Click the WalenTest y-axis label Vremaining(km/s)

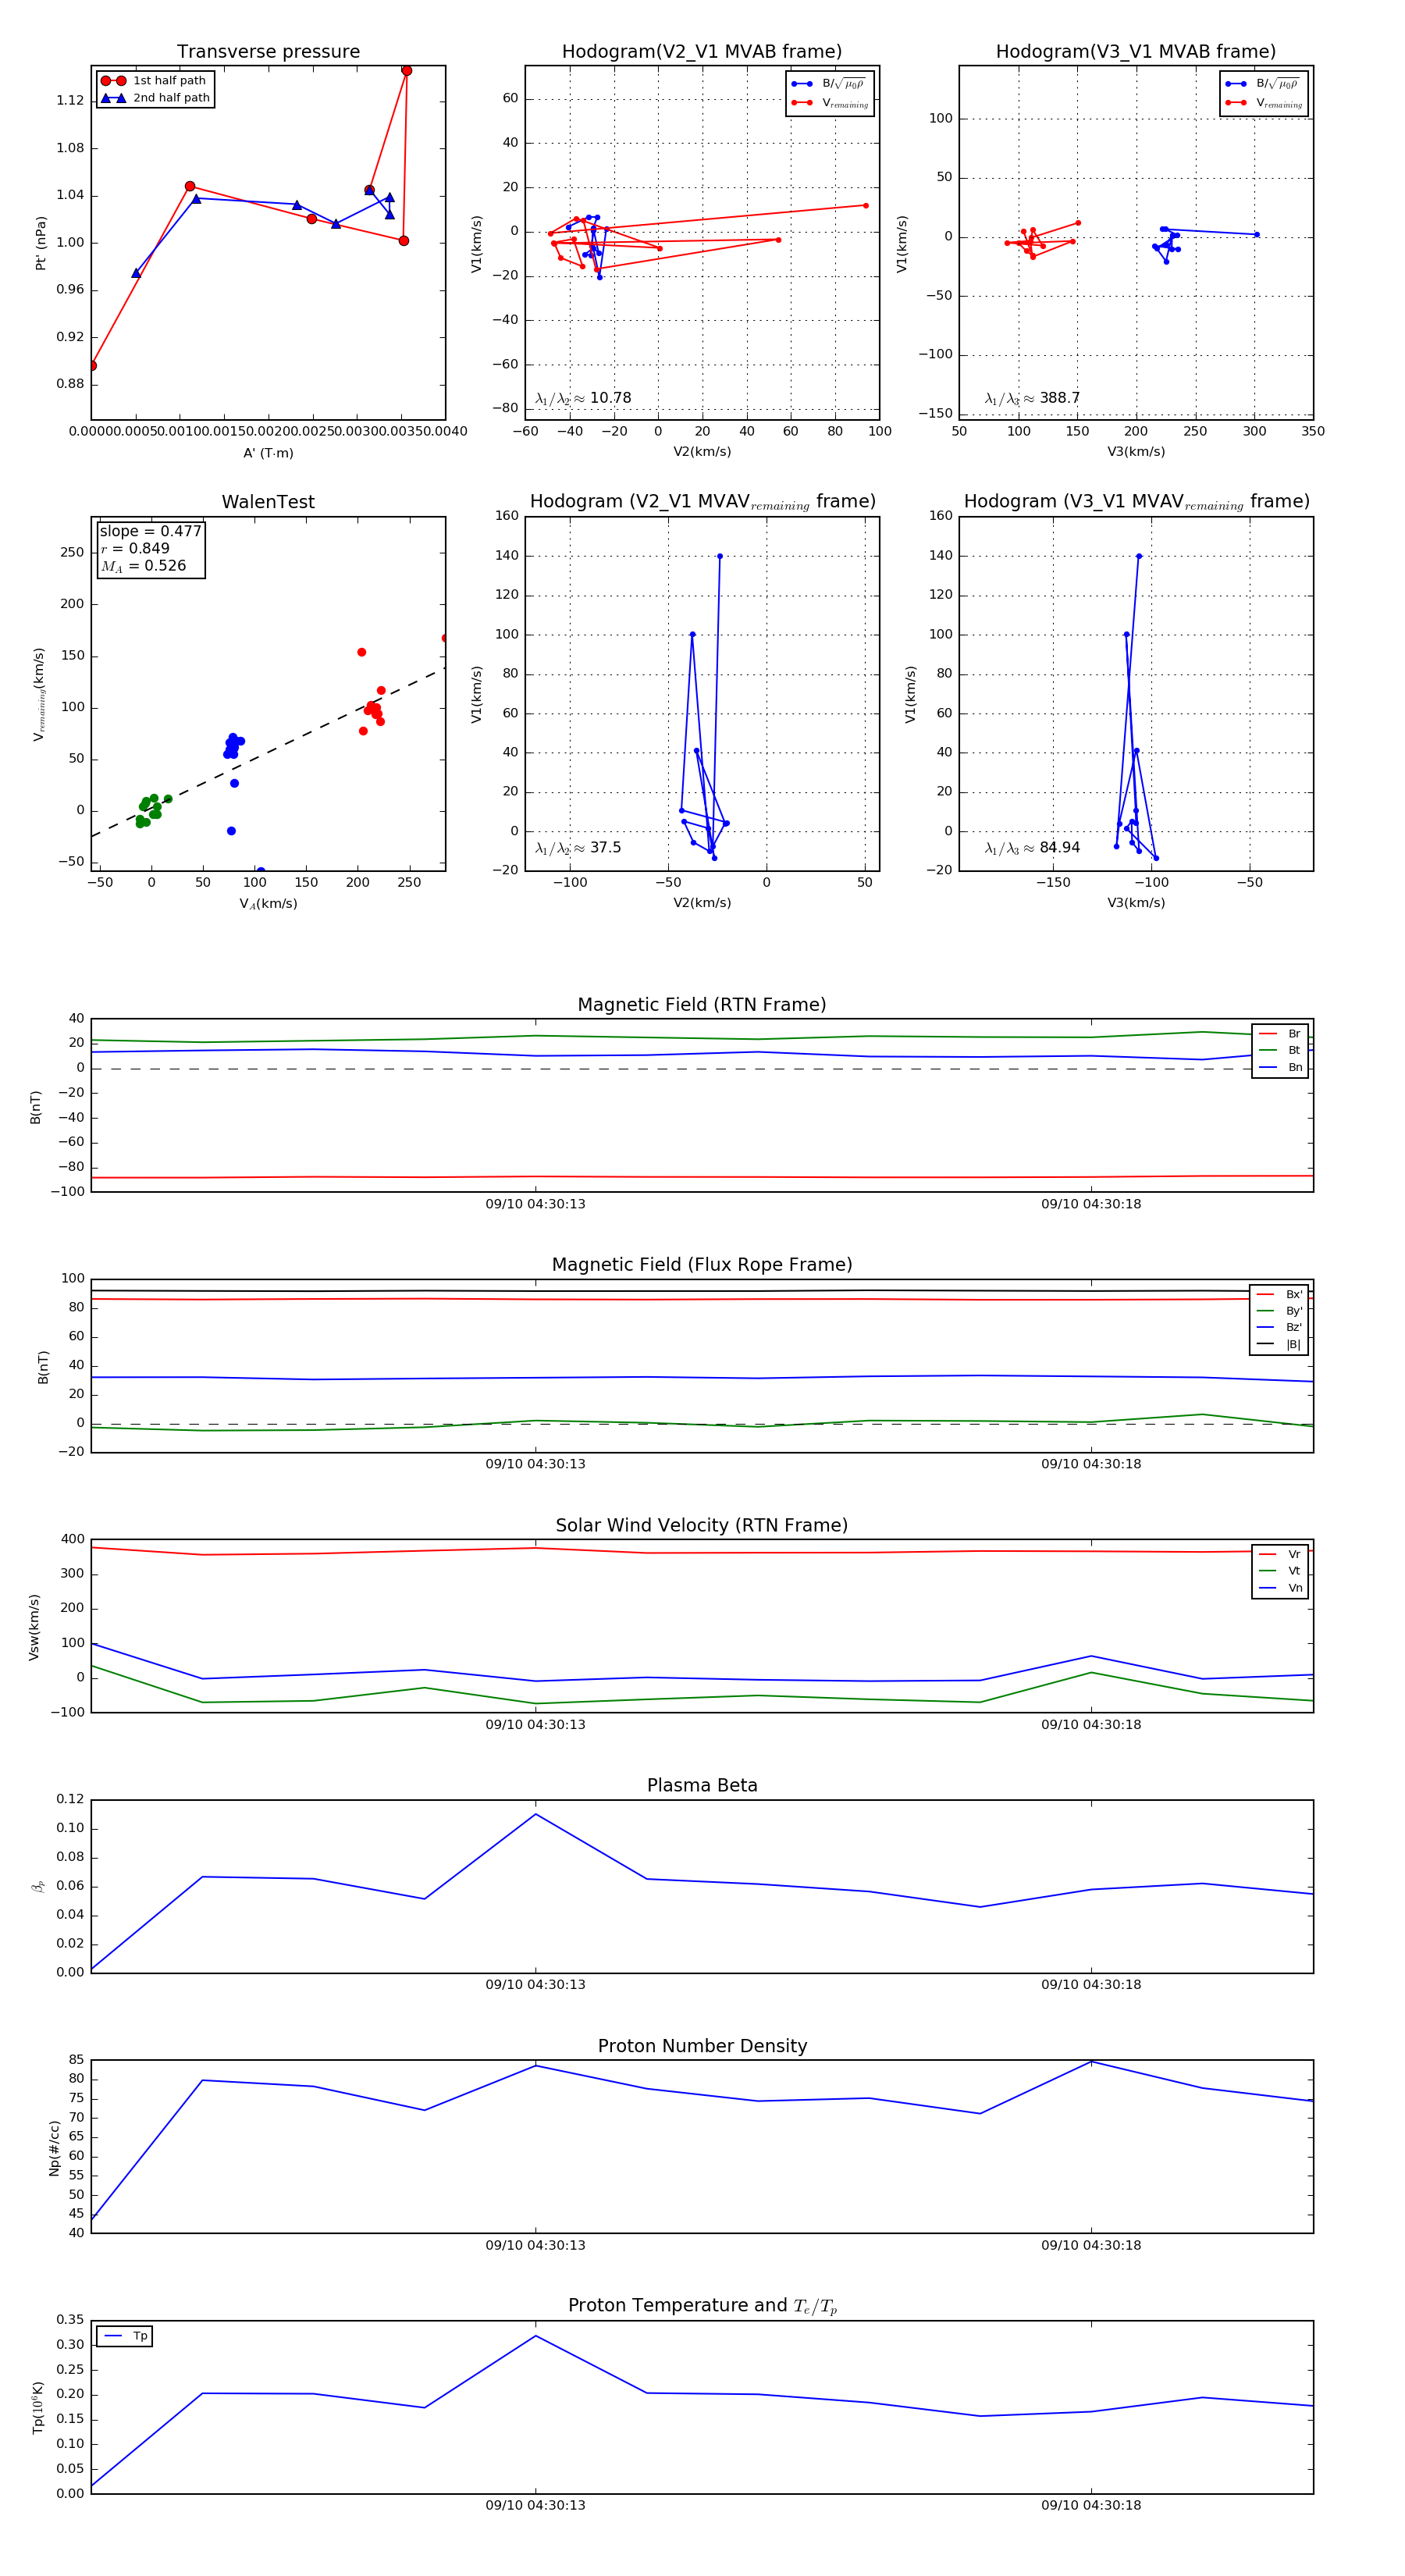(x=39, y=694)
